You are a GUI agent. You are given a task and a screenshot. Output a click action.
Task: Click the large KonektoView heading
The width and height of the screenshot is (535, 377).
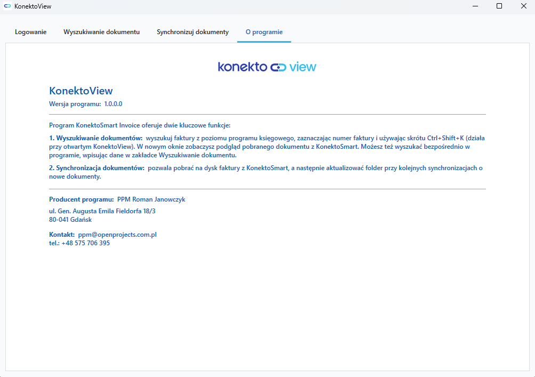(81, 91)
